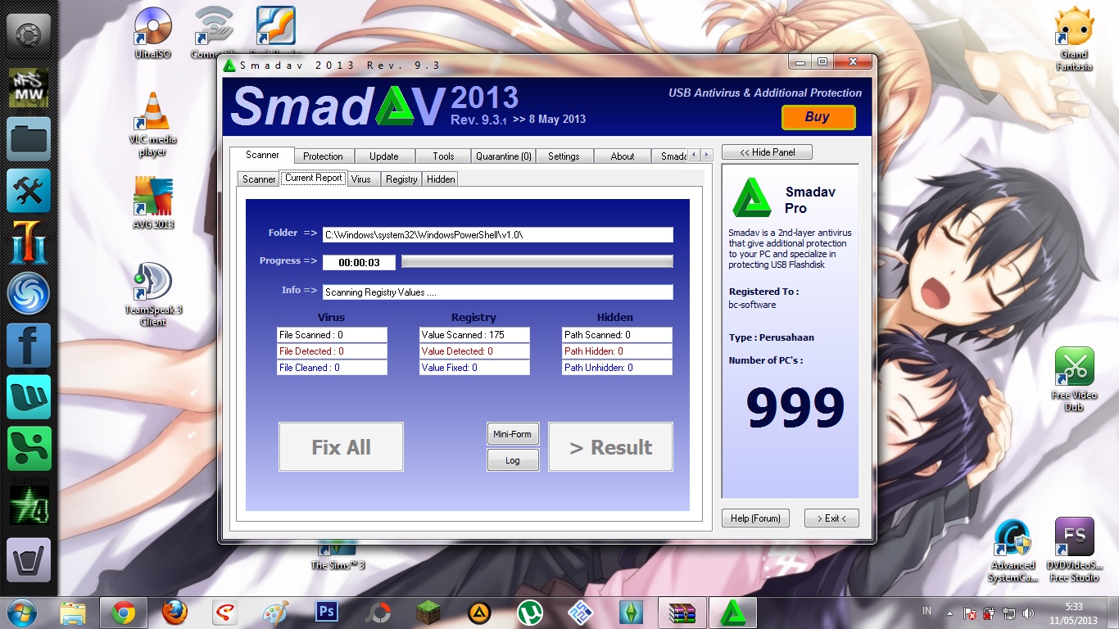Show hidden system tray icons
Viewport: 1119px width, 629px height.
(x=949, y=613)
